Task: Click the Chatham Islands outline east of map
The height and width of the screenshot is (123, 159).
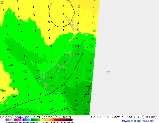Action: pyautogui.click(x=109, y=72)
